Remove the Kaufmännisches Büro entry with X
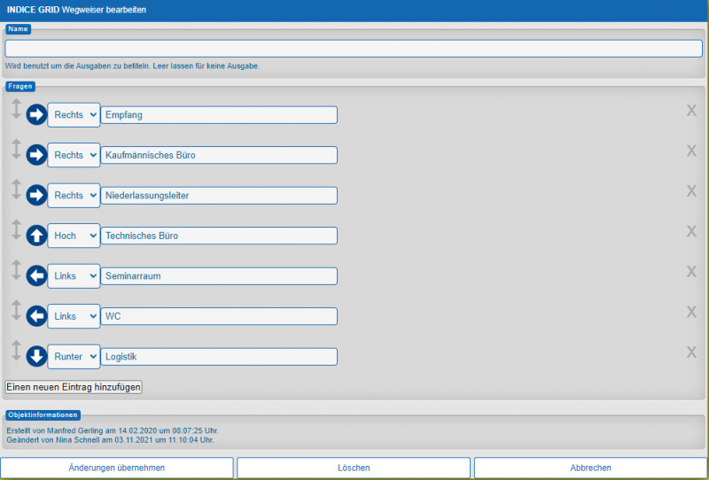This screenshot has width=709, height=480. [691, 151]
